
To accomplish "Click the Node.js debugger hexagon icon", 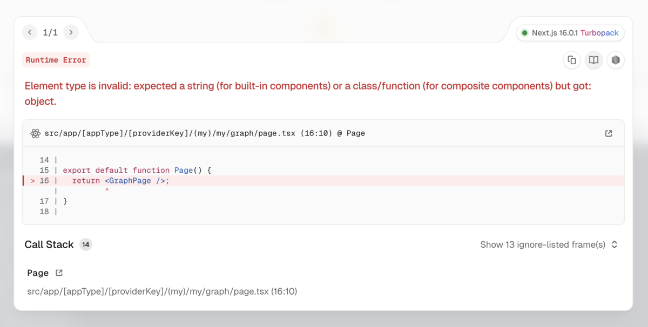I will 616,60.
